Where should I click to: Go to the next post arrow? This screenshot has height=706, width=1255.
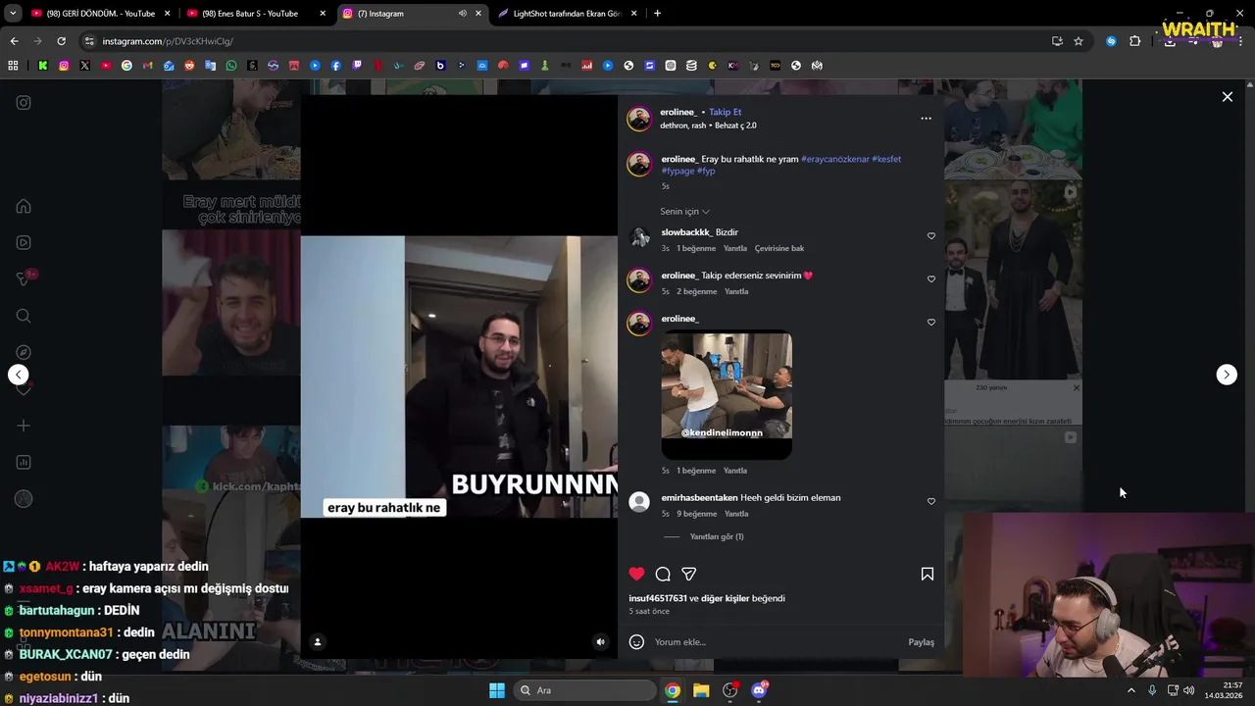point(1227,375)
